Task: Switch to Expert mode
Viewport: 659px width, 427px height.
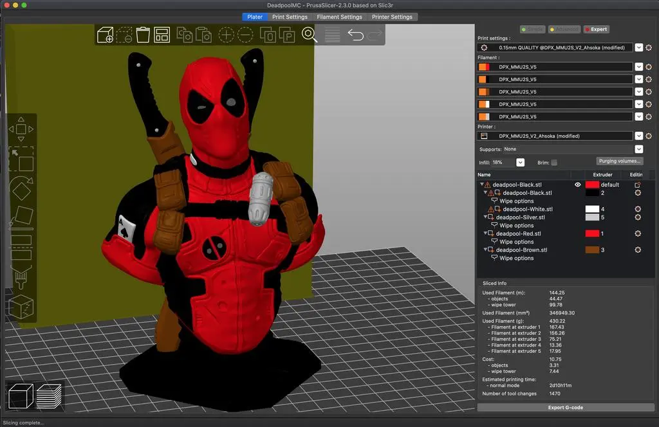Action: click(x=595, y=30)
